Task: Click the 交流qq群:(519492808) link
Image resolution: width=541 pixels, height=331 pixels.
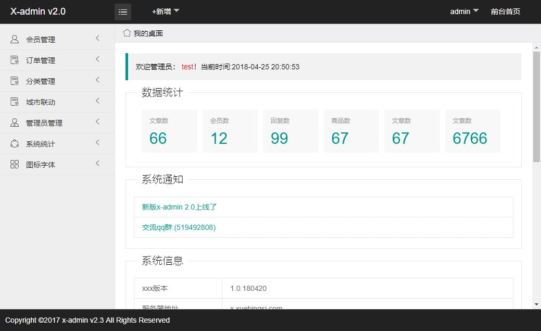Action: coord(179,227)
